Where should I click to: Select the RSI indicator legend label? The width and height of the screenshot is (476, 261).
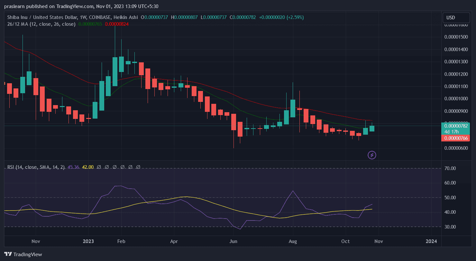coord(36,167)
